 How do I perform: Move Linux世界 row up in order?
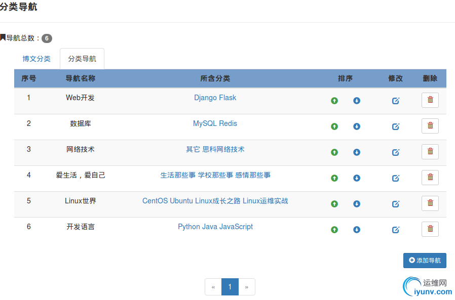tap(334, 204)
